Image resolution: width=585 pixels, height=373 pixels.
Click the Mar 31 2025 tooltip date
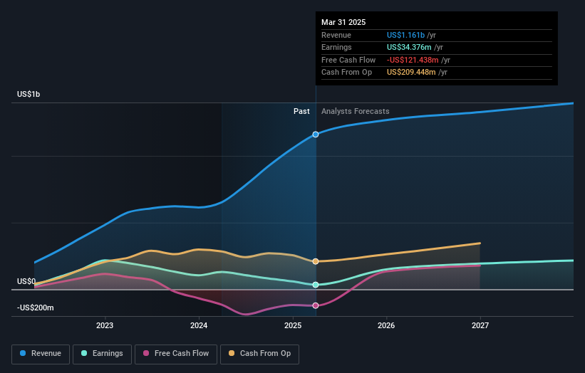343,22
